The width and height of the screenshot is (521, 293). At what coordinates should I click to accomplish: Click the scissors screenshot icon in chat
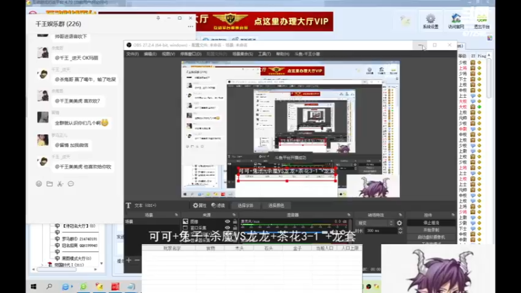tap(60, 184)
